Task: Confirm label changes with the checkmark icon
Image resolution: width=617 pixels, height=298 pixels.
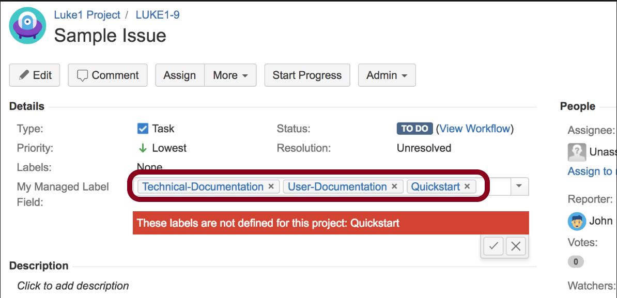Action: [x=493, y=246]
